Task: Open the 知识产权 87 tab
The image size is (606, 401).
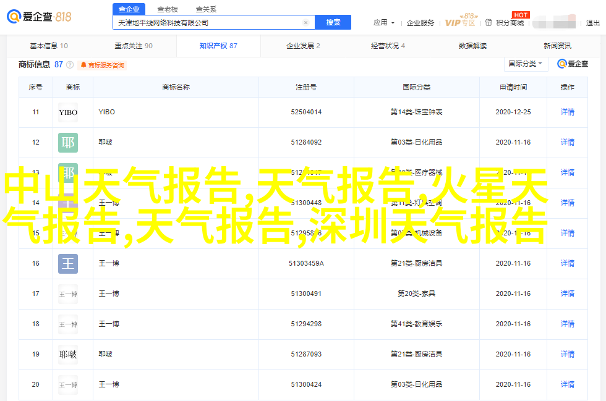Action: tap(218, 46)
